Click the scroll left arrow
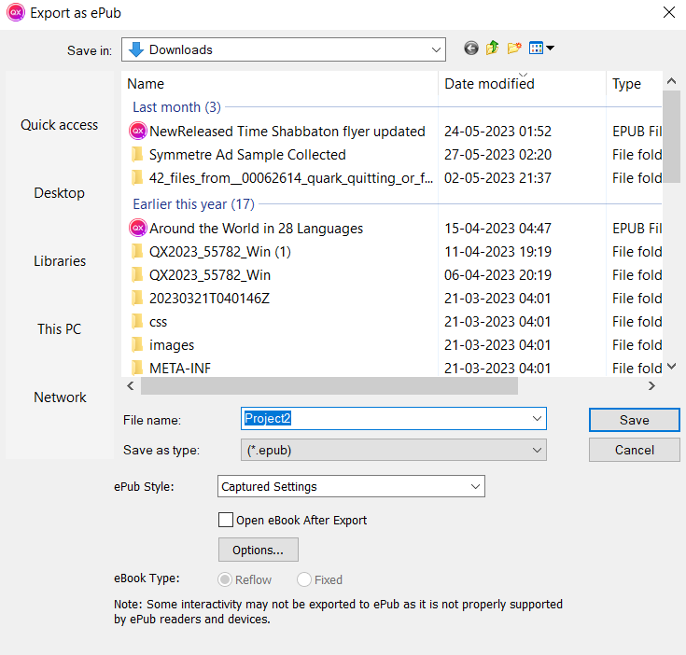 pyautogui.click(x=131, y=386)
